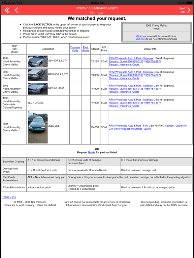Request Insurance Quote for stock Y2036
194x258 pixels.
pyautogui.click(x=124, y=78)
